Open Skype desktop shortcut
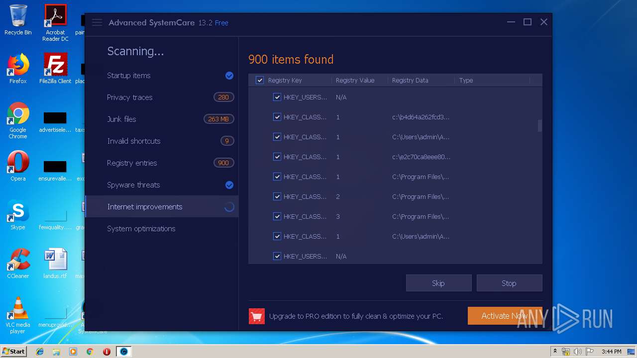Viewport: 637px width, 358px height. (18, 215)
